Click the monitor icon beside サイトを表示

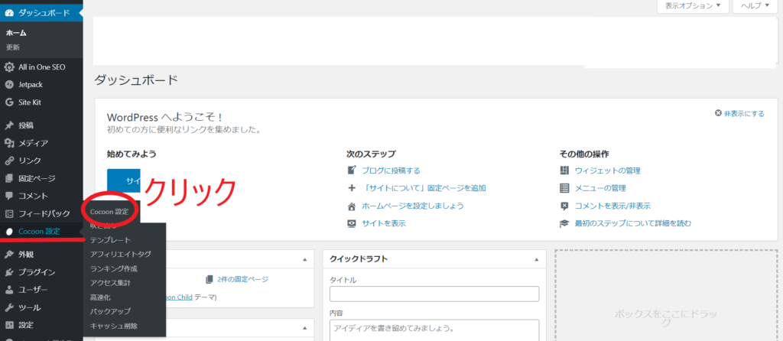352,223
